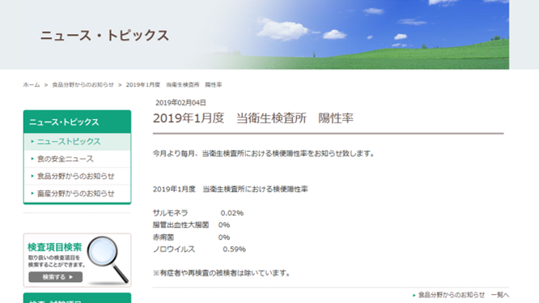Click the 検索する button
This screenshot has height=303, width=539.
point(56,277)
